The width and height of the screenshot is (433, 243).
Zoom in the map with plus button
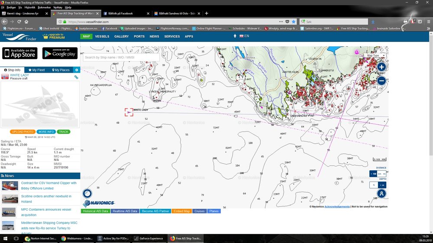tap(381, 67)
